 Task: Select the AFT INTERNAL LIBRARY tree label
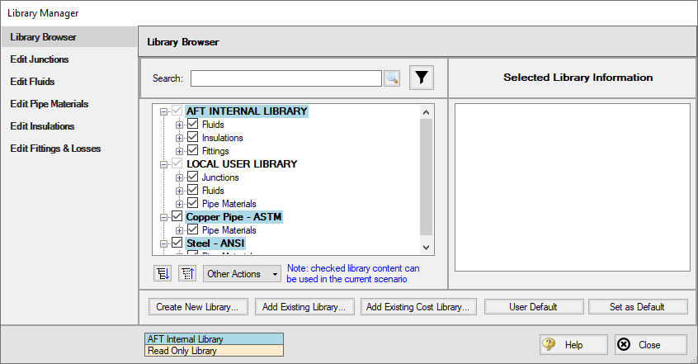click(247, 111)
